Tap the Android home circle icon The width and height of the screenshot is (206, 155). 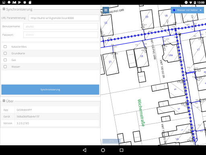(103, 150)
